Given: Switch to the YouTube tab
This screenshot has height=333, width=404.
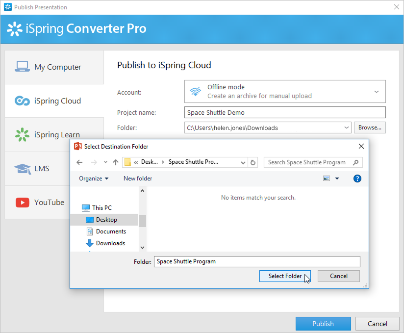Looking at the screenshot, I should pos(49,203).
